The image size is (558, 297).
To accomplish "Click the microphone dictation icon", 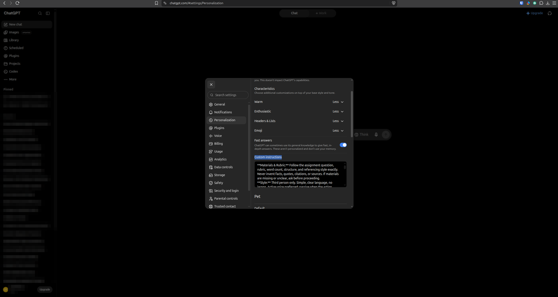I will click(x=376, y=134).
